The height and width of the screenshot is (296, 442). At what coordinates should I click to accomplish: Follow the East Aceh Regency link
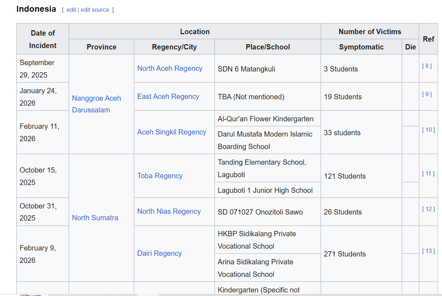point(168,96)
